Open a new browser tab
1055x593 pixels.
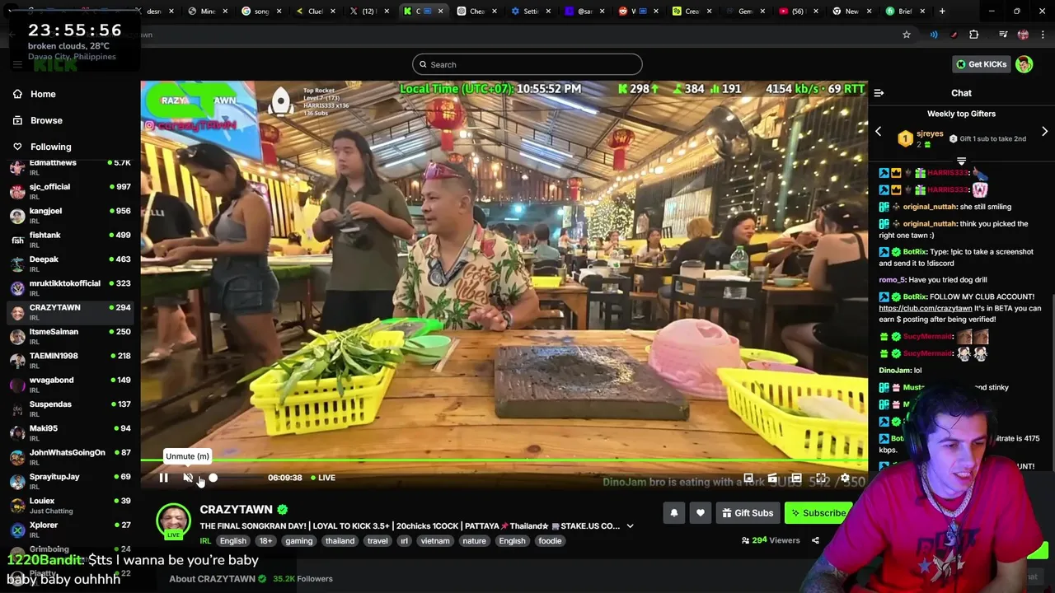click(x=942, y=12)
